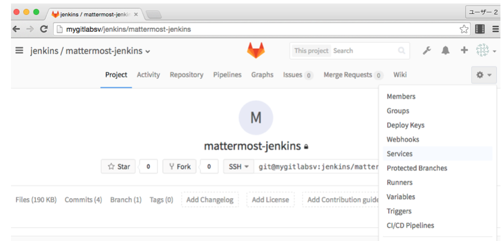Viewport: 501px width, 241px height.
Task: Close the jenkins / mattermost-jenkins tab
Action: tap(136, 14)
